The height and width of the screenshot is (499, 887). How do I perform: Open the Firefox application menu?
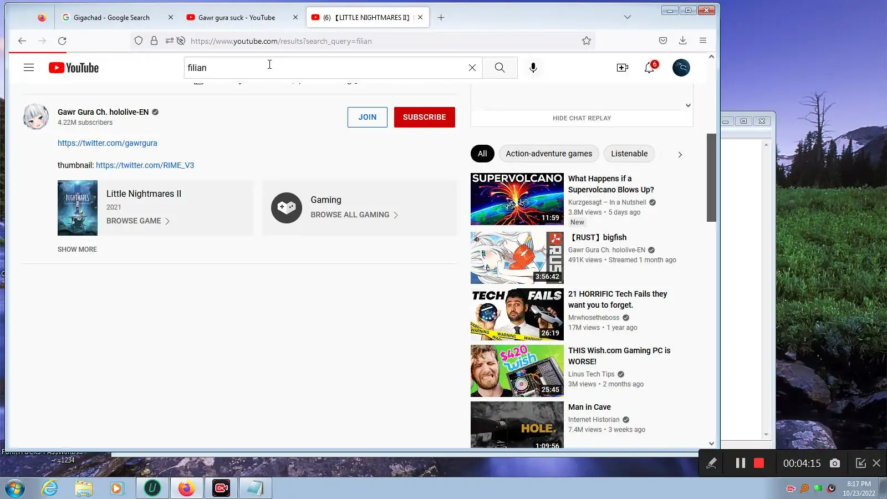click(x=703, y=40)
